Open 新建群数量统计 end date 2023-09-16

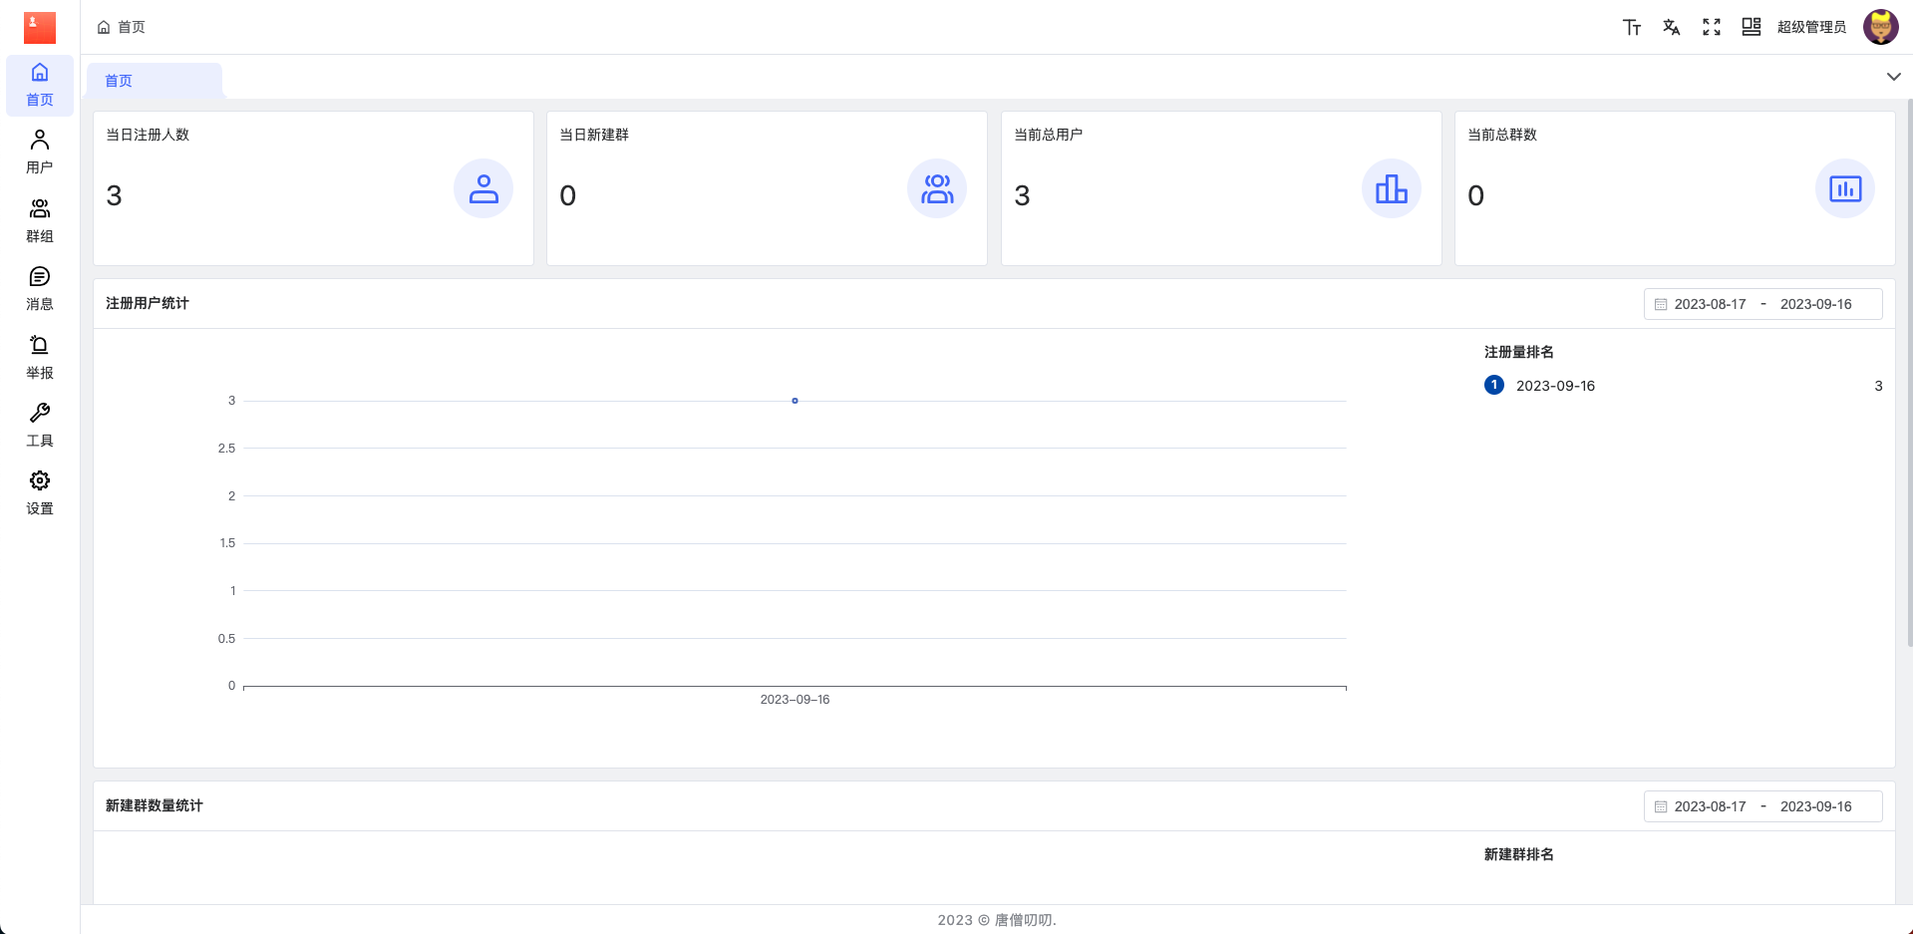click(1816, 806)
